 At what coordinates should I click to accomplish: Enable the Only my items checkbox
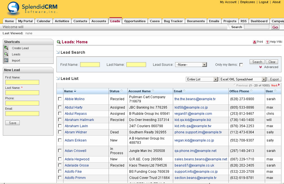pyautogui.click(x=241, y=65)
